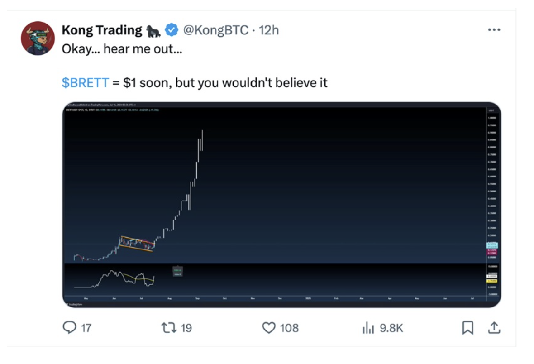Open the repost arrows menu
This screenshot has height=364, width=534.
(170, 327)
